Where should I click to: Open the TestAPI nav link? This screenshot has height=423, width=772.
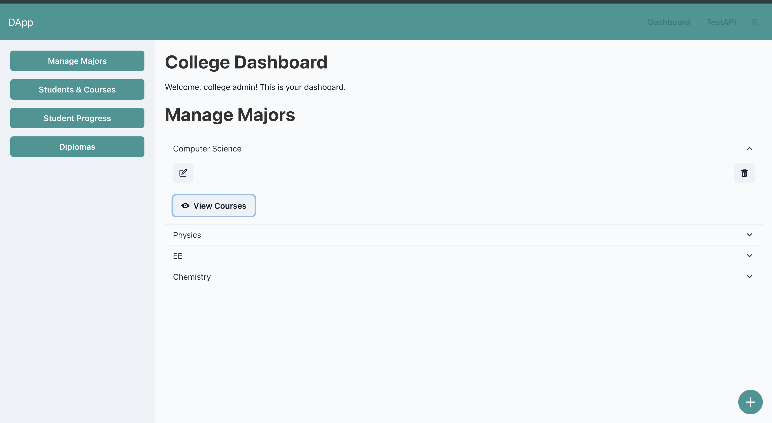pyautogui.click(x=721, y=22)
